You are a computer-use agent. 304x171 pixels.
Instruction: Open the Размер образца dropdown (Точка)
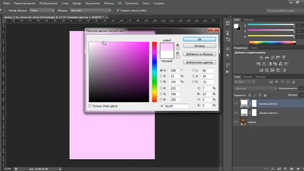coord(42,10)
